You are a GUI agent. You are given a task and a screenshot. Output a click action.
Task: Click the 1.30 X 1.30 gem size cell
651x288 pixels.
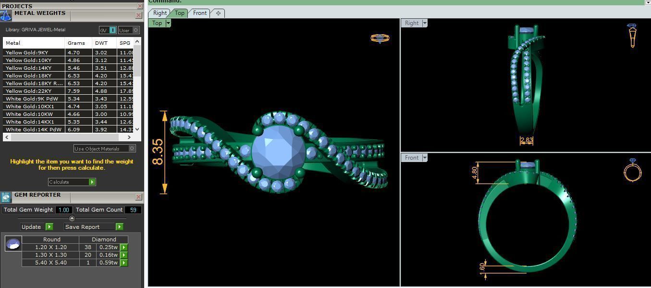51,255
